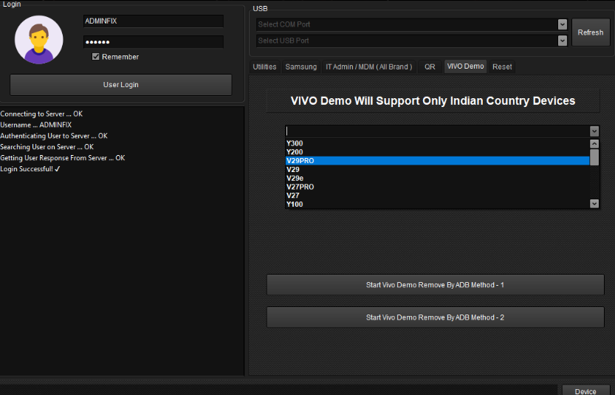This screenshot has width=615, height=395.
Task: Toggle the Remember checkbox
Action: [x=95, y=57]
